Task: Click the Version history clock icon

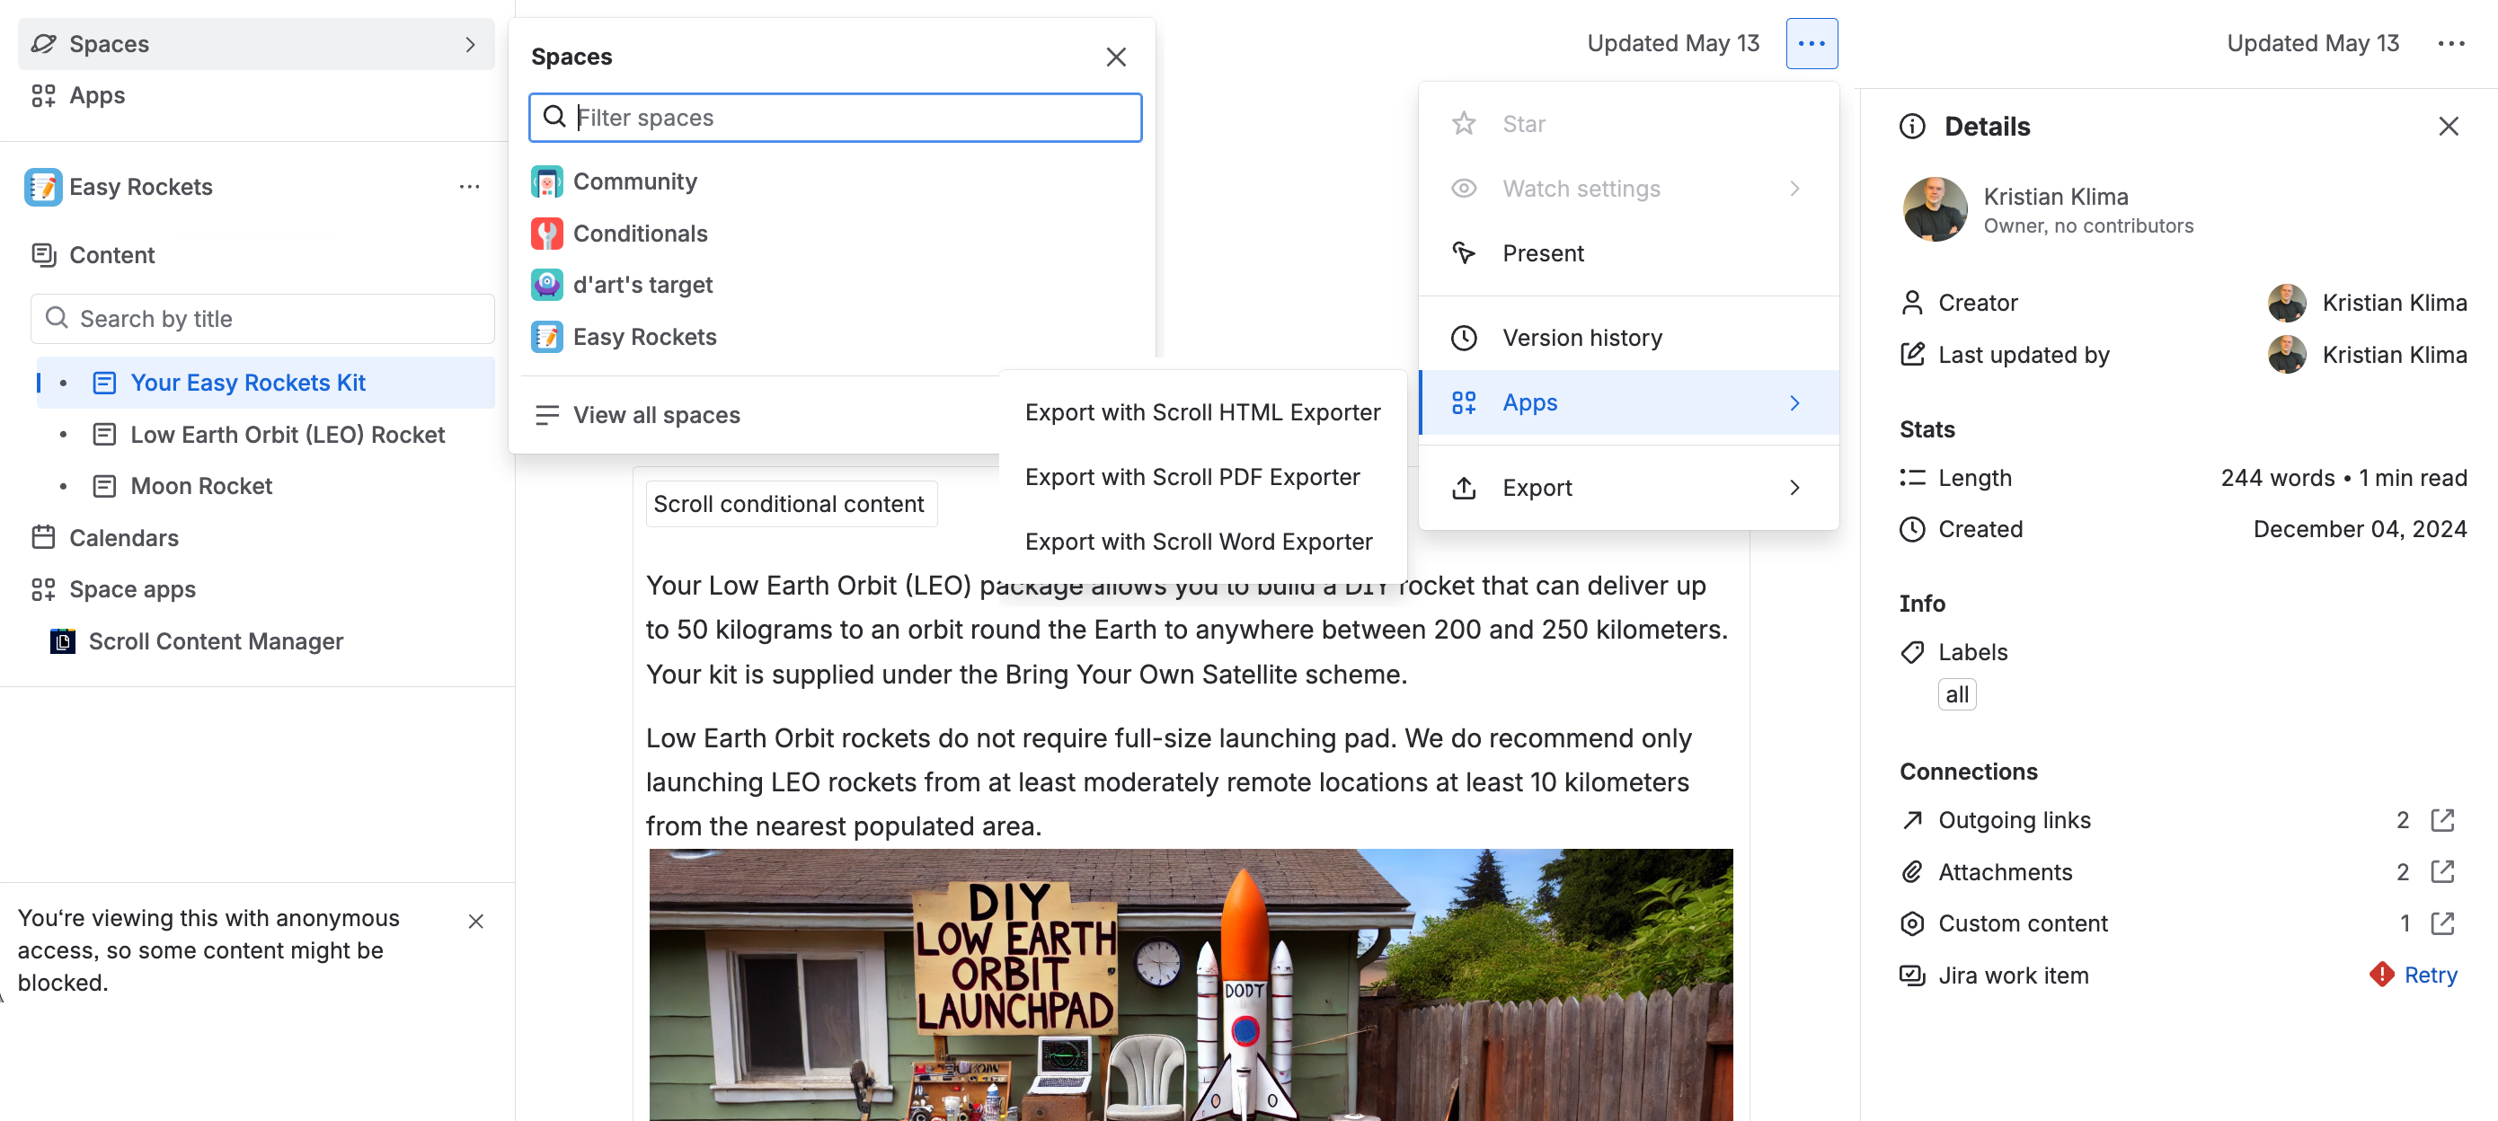Action: [1465, 338]
